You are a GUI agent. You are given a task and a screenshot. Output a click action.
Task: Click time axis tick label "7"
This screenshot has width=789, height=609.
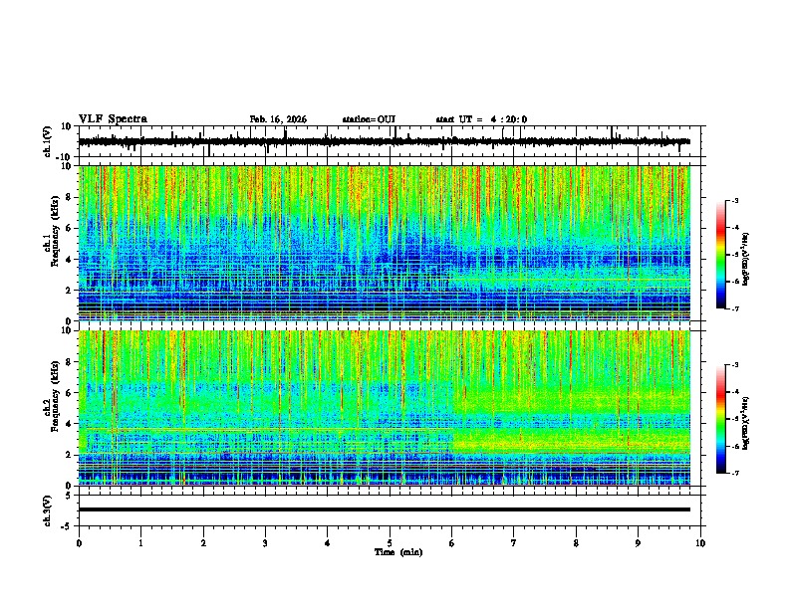[514, 543]
